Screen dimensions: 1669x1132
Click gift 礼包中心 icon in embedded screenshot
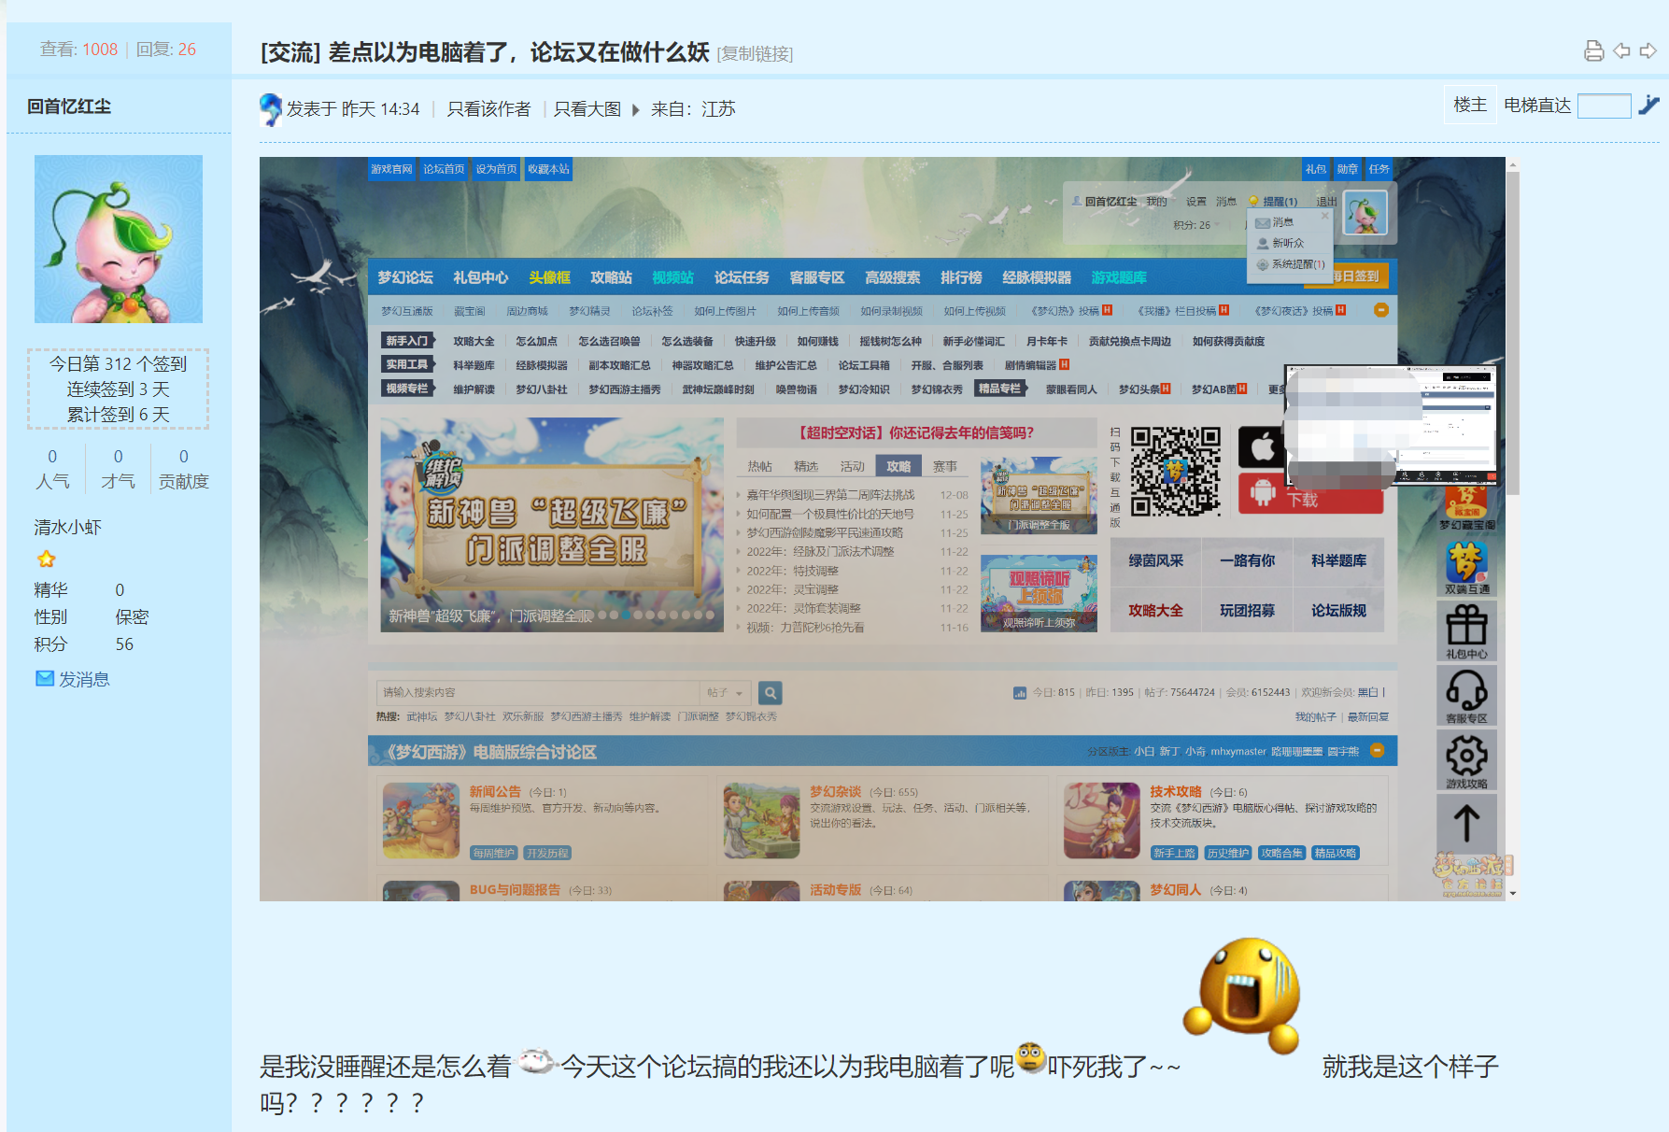pos(1466,631)
